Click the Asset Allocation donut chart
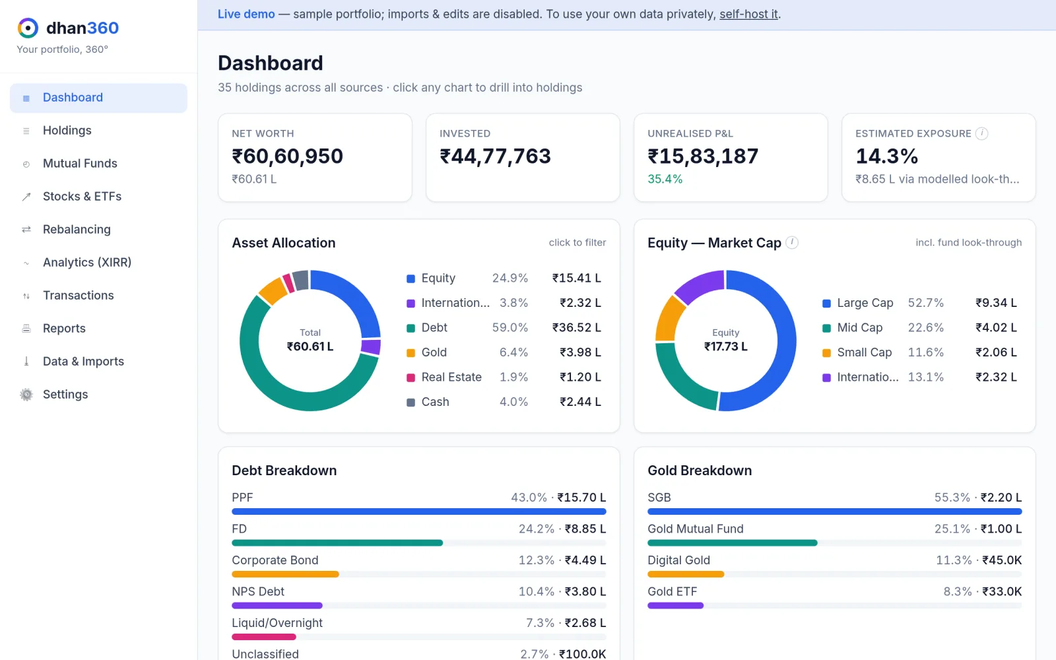1056x660 pixels. click(310, 341)
